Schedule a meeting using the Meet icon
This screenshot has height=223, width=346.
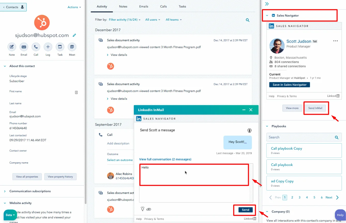point(72,47)
